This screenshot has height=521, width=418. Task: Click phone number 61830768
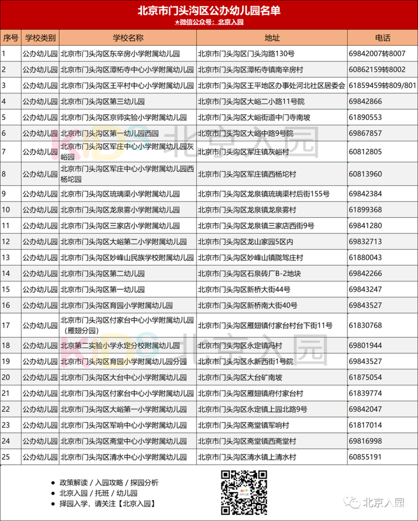(365, 325)
